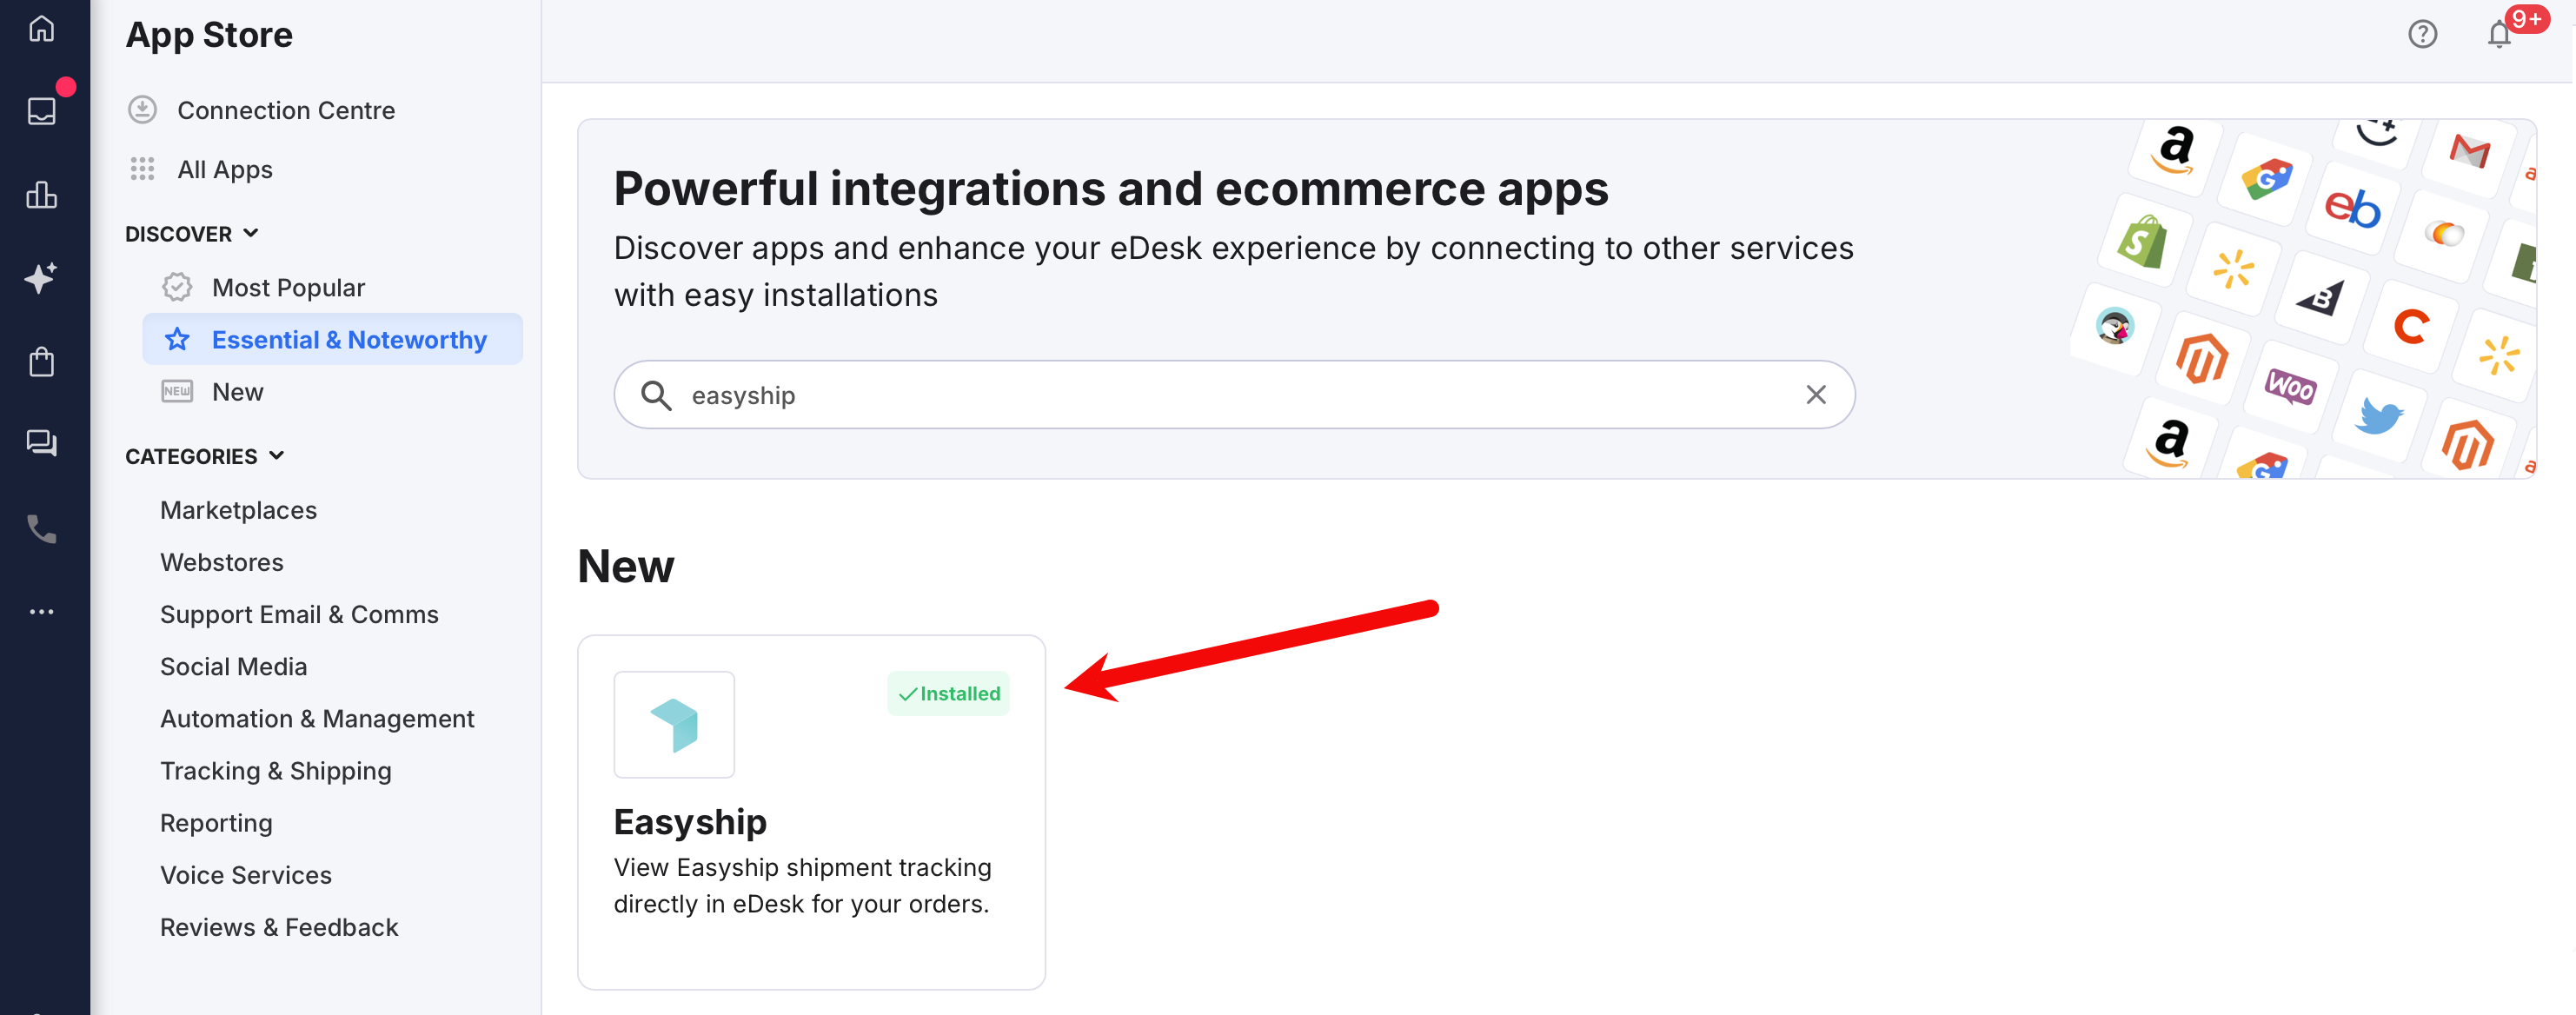Clear the easyship search with X
The width and height of the screenshot is (2576, 1015).
tap(1816, 395)
